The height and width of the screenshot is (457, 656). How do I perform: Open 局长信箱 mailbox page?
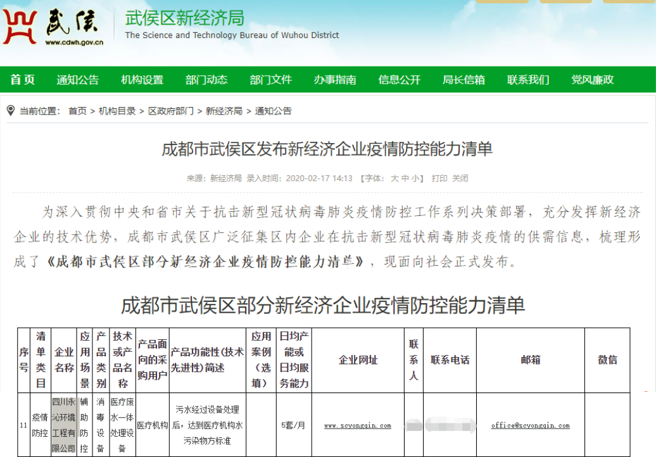click(464, 80)
